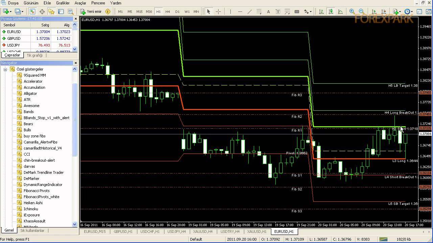Open a new chart window icon
The width and height of the screenshot is (433, 243).
coord(6,11)
